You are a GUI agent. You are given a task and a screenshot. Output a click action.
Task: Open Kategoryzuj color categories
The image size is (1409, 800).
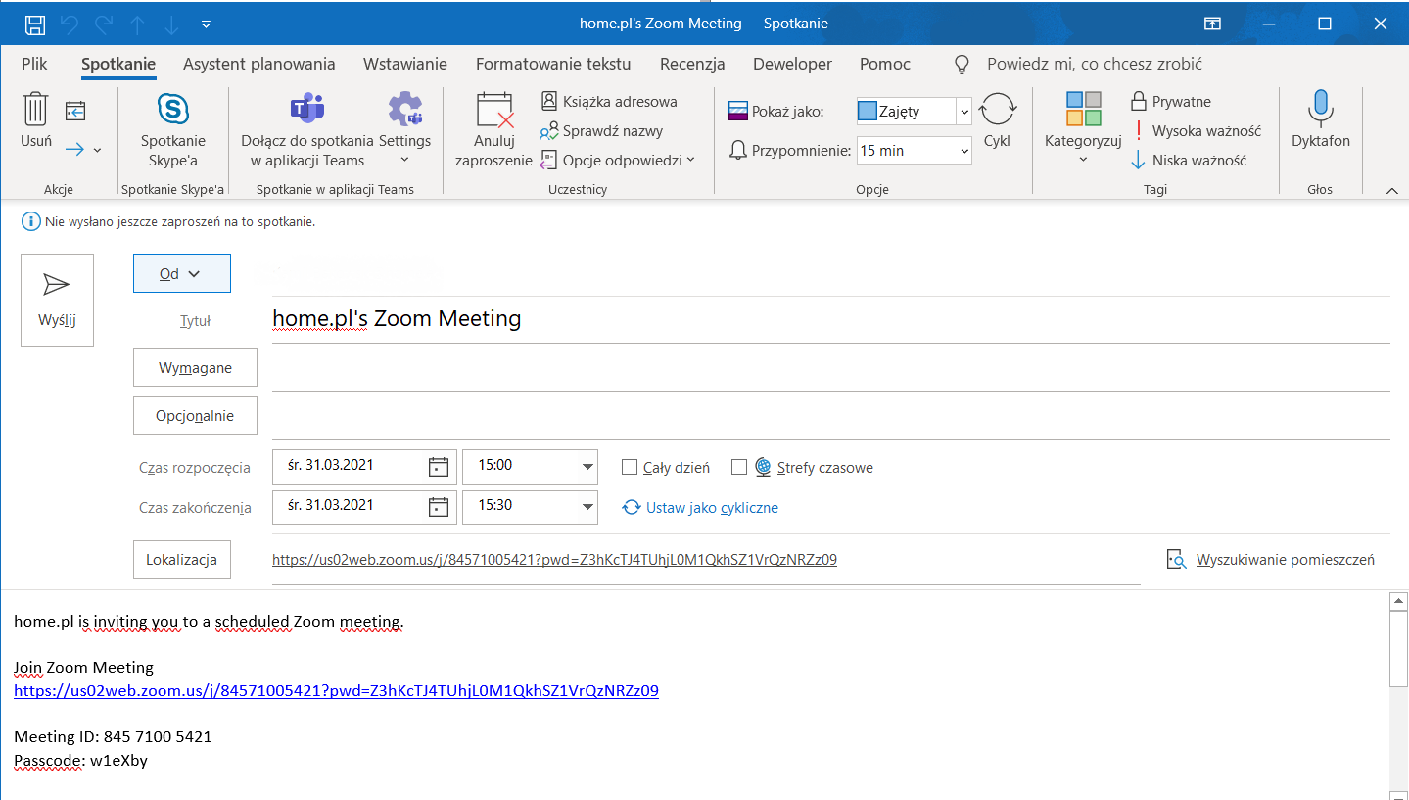pos(1083,128)
